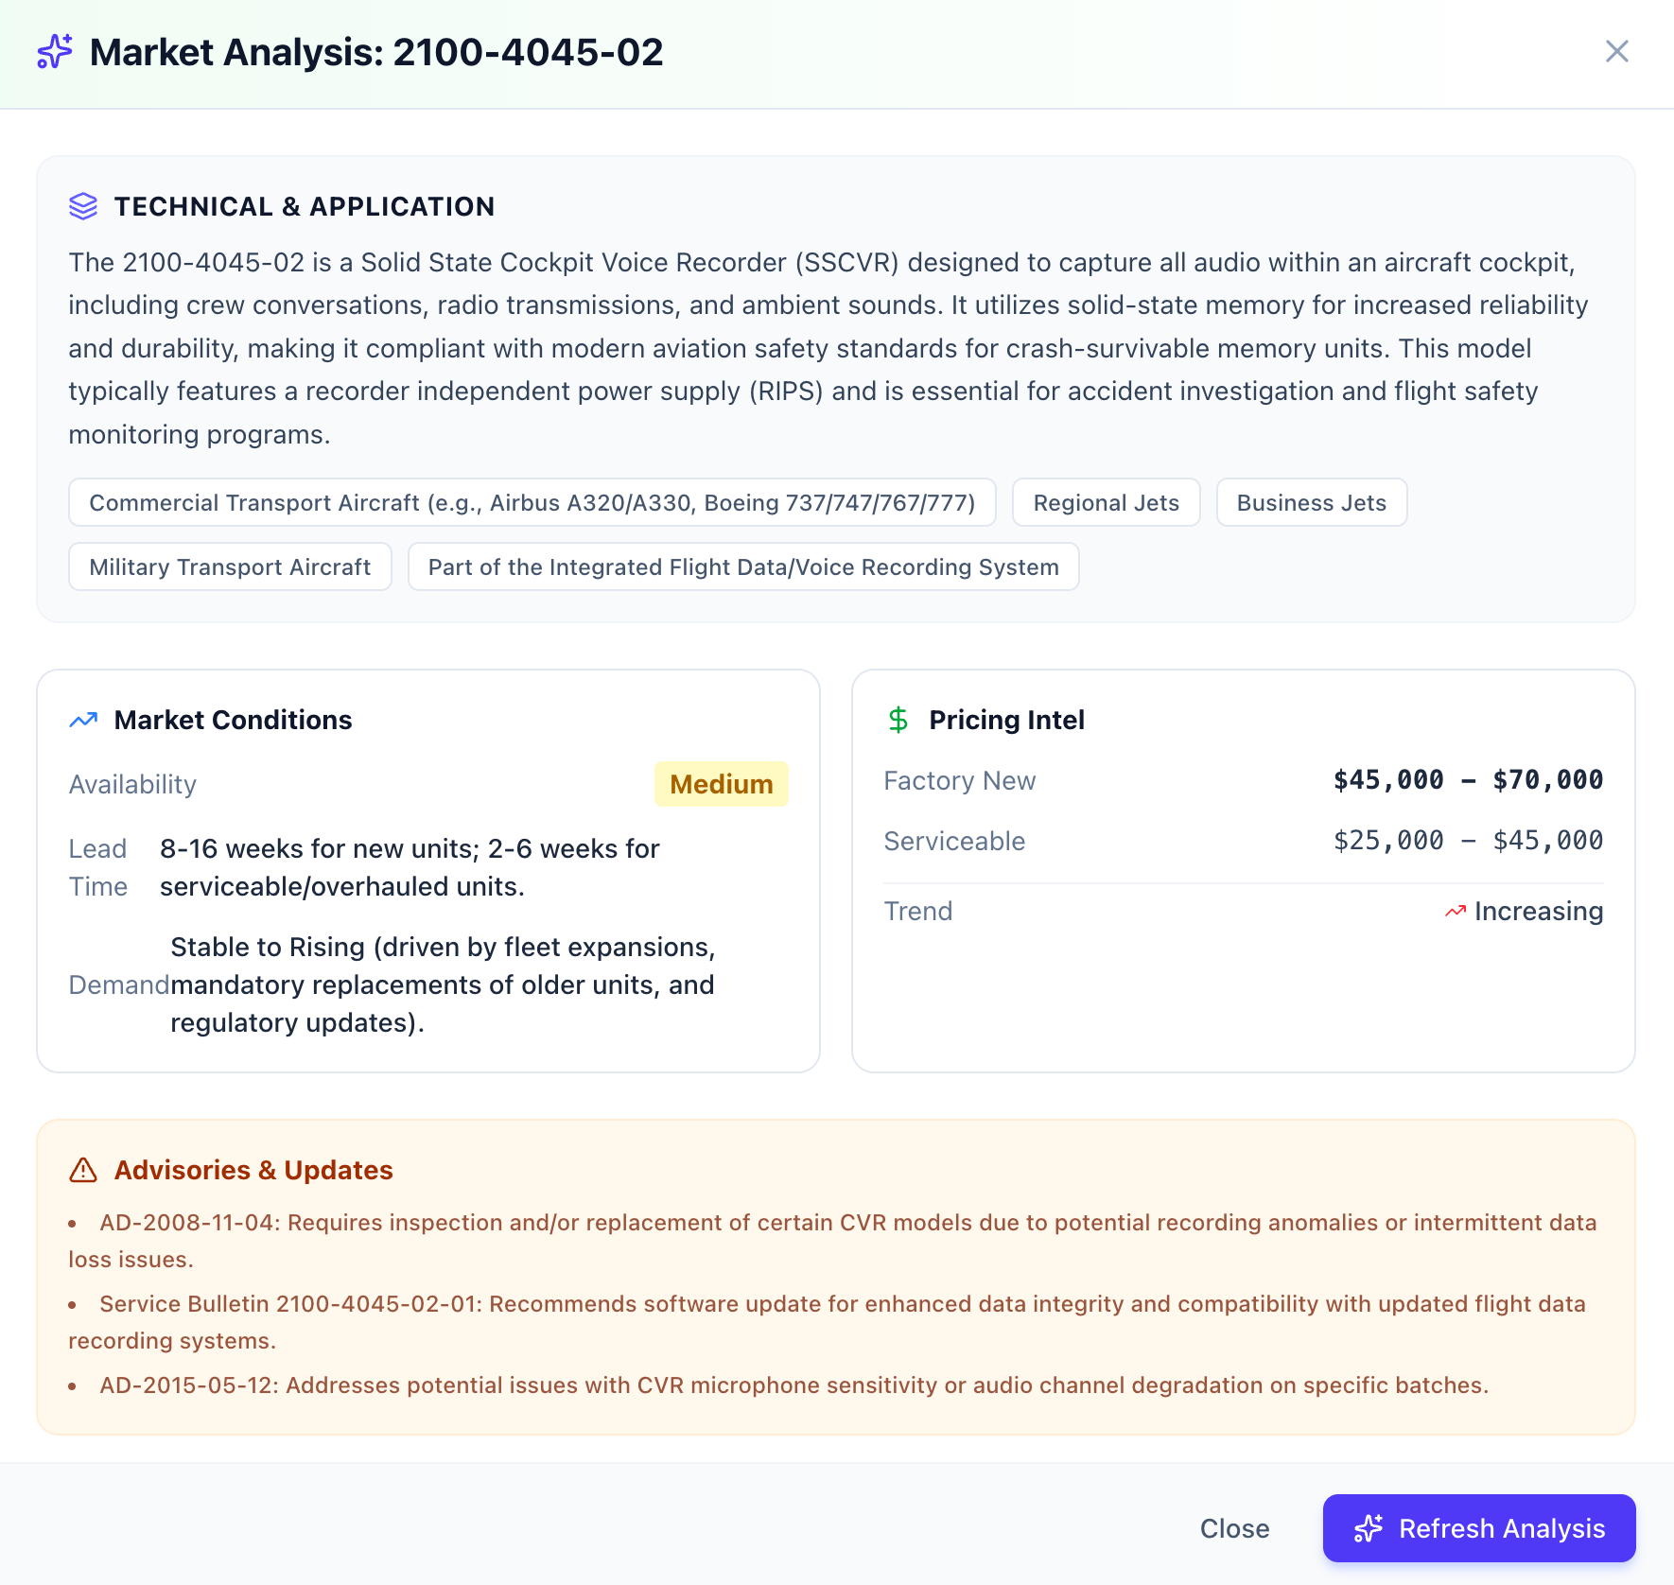Click the layers icon next to Technical & Application

(x=83, y=206)
